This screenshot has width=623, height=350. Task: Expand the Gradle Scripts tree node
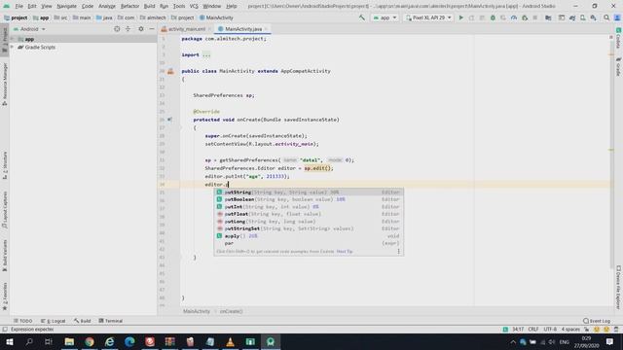(x=13, y=48)
